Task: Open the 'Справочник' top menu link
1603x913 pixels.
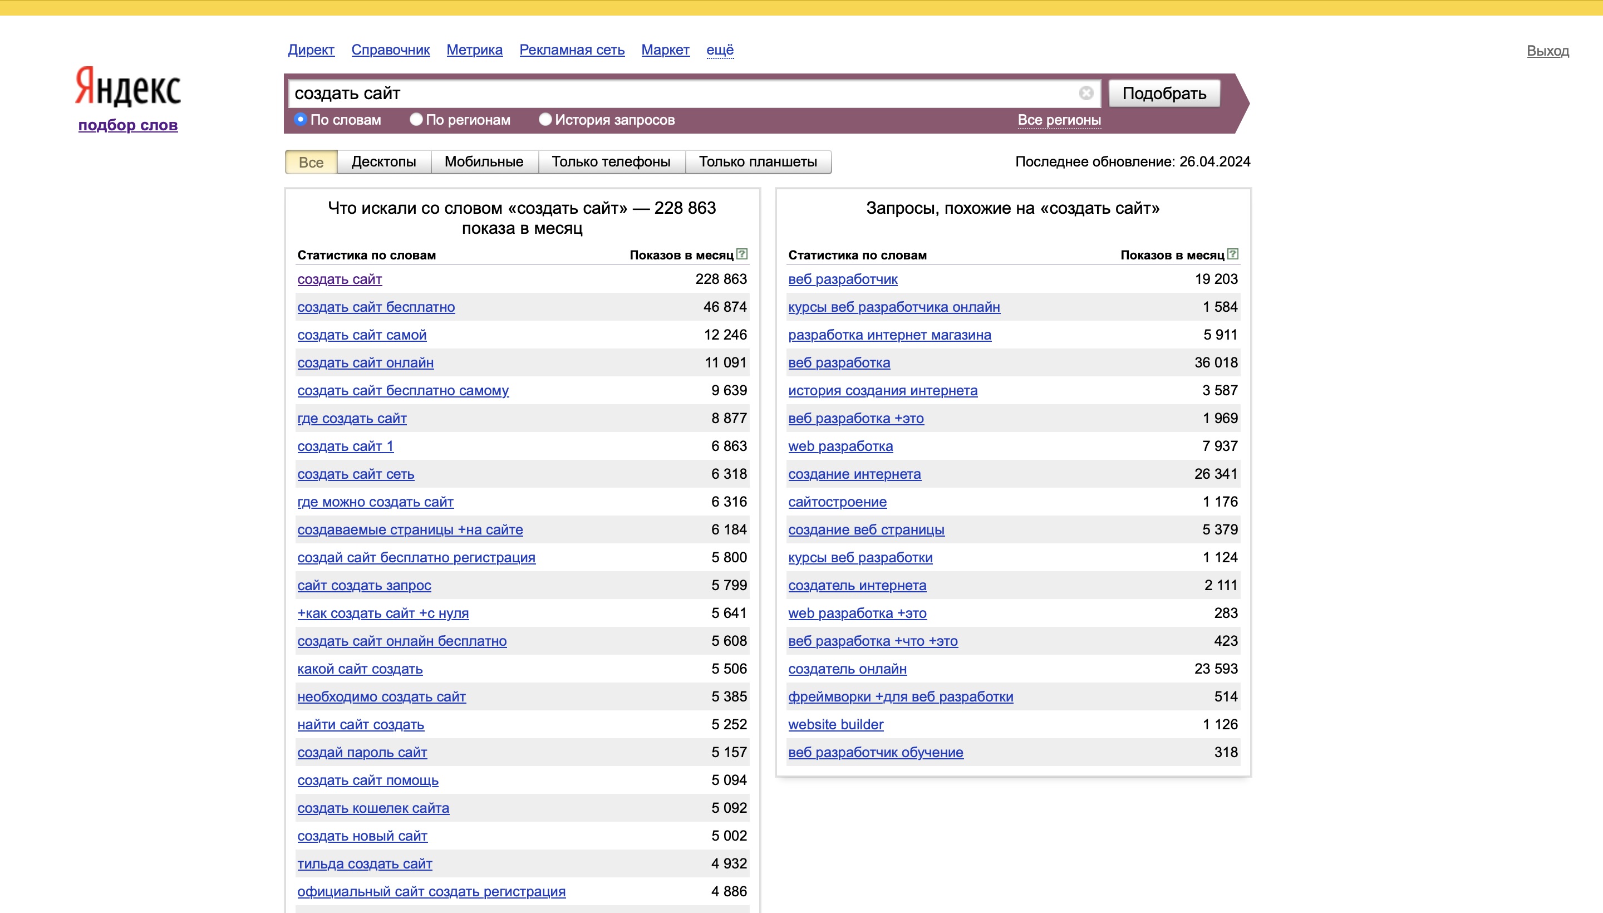Action: [391, 50]
